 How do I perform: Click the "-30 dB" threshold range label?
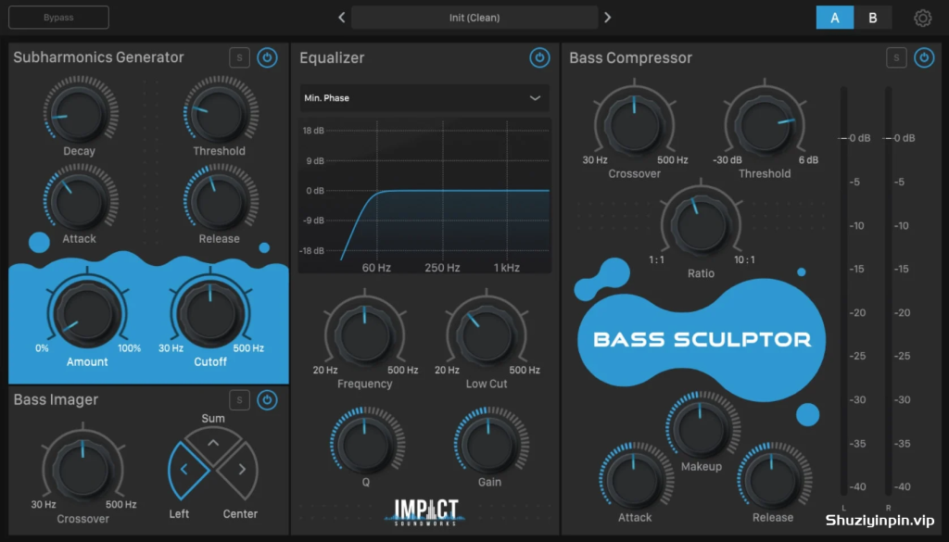[x=727, y=159]
